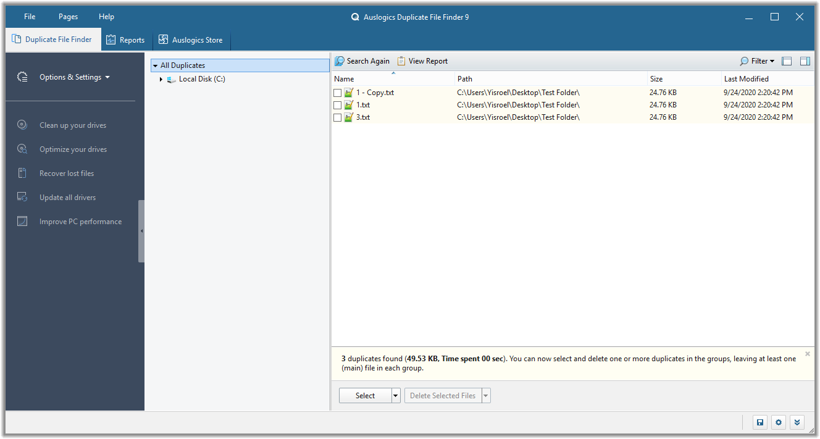Sort by the Name column header

pos(393,79)
